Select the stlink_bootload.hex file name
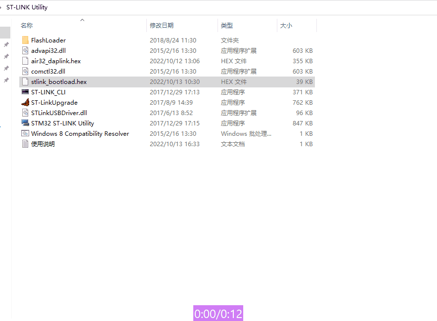Screen dimensions: 437x321 coord(59,81)
